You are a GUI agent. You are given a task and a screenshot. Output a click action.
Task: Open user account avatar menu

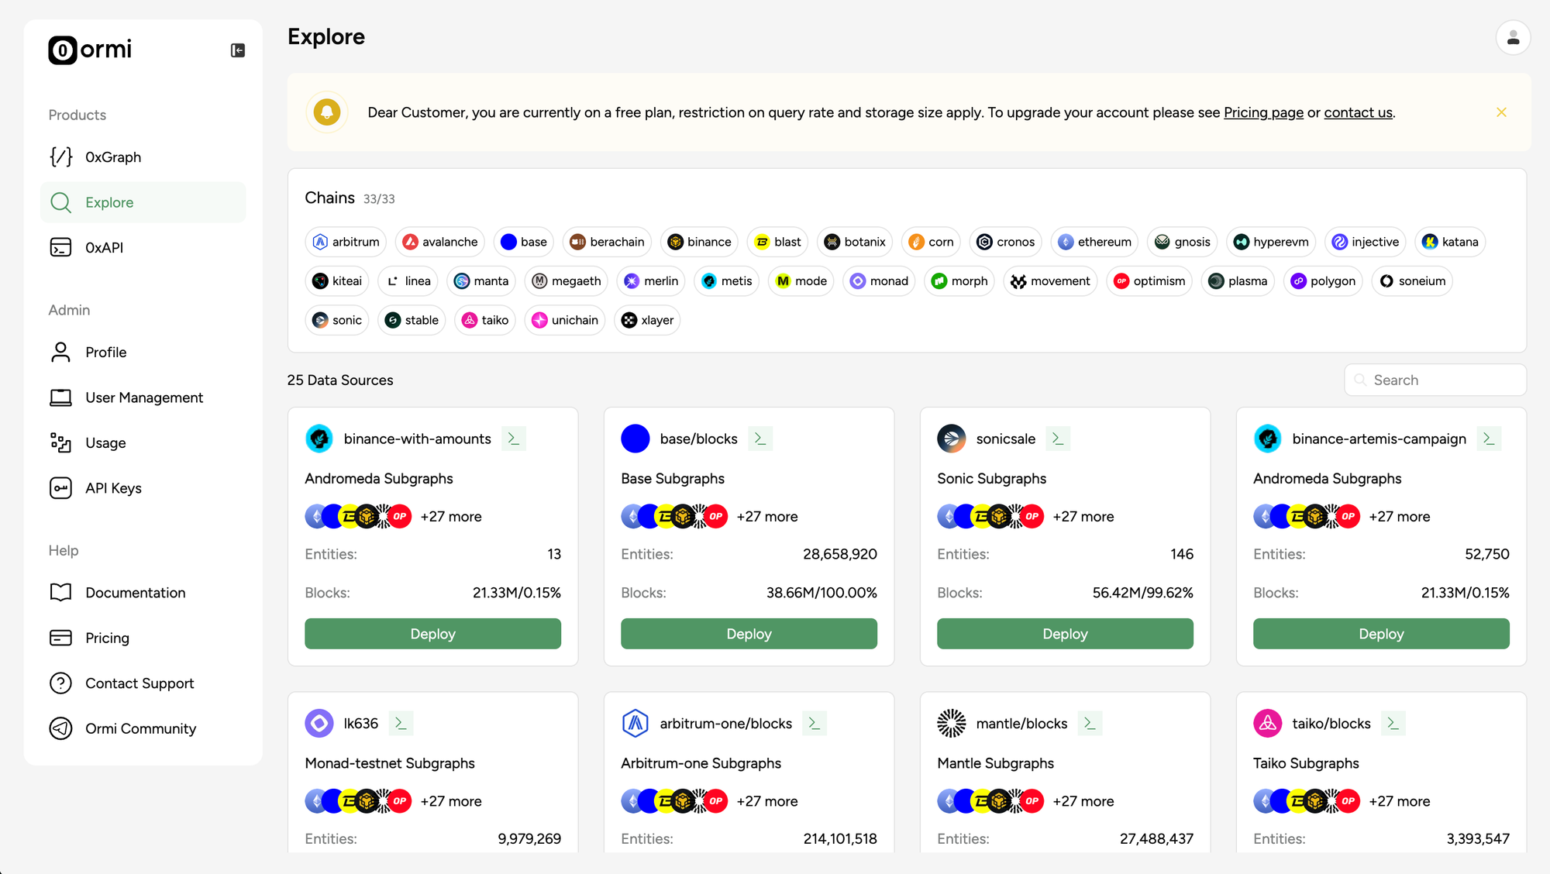pos(1512,38)
